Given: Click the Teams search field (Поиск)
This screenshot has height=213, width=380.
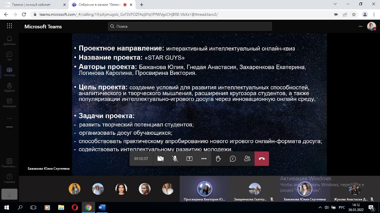Looking at the screenshot, I should [190, 26].
